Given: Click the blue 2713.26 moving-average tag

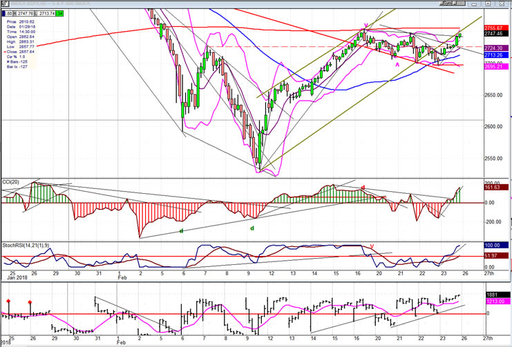Looking at the screenshot, I should (x=495, y=55).
